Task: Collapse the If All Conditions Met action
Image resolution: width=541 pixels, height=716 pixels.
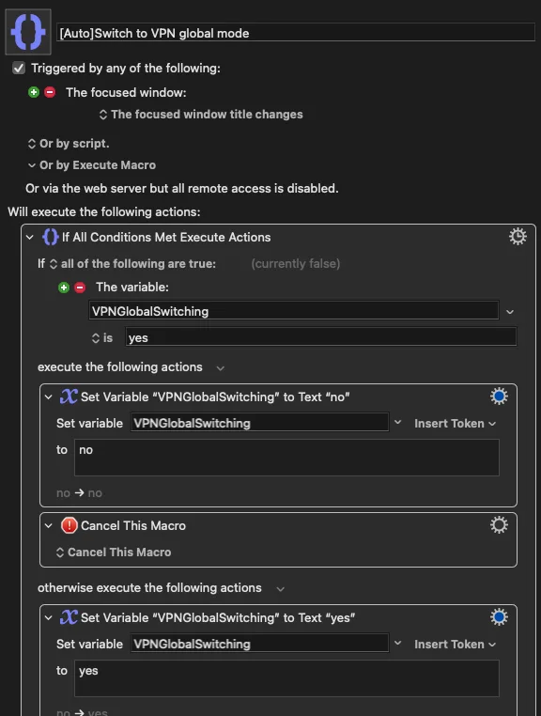Action: 30,238
